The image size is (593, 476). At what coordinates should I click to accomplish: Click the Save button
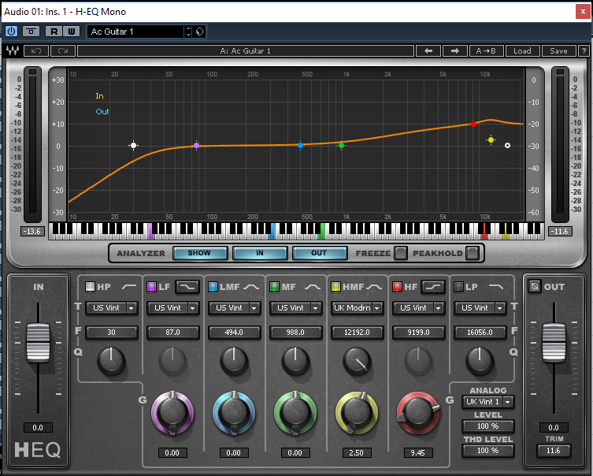click(558, 50)
